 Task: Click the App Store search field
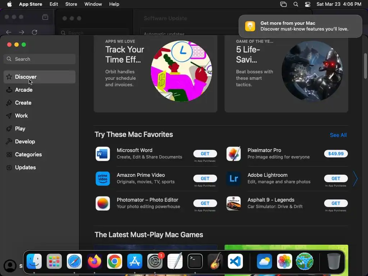[x=40, y=59]
